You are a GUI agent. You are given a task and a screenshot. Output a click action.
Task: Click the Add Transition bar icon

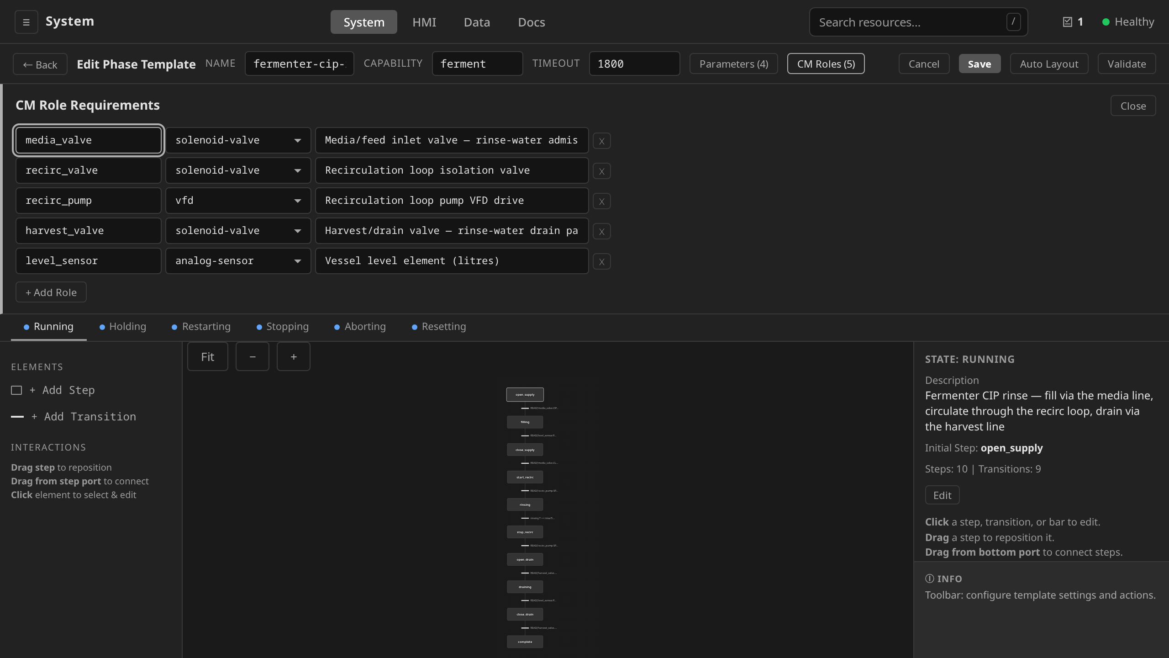click(17, 416)
